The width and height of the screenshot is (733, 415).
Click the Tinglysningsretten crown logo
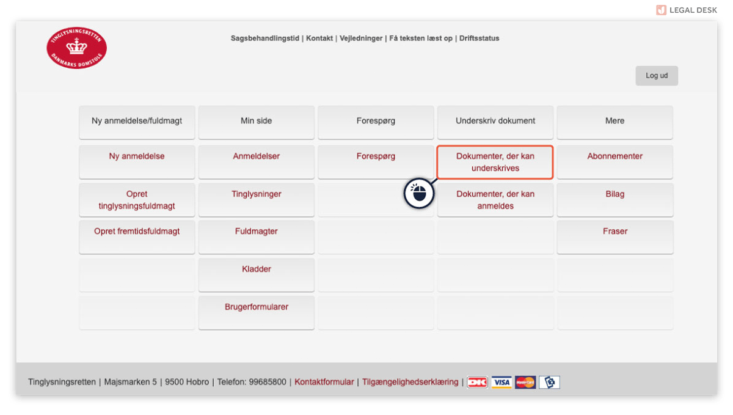(77, 48)
